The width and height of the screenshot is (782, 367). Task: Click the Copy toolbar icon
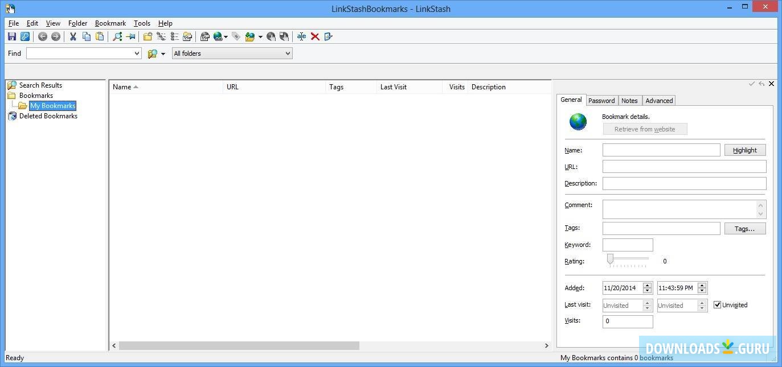pyautogui.click(x=87, y=36)
